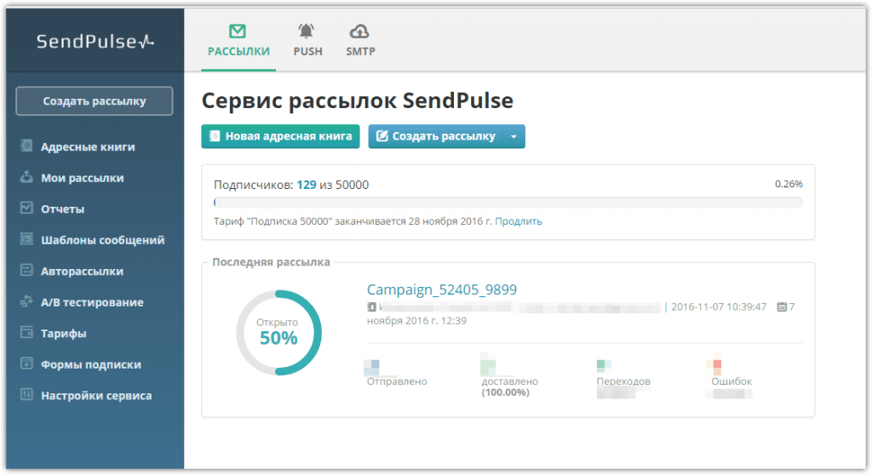Open Отчеты in sidebar

click(63, 209)
